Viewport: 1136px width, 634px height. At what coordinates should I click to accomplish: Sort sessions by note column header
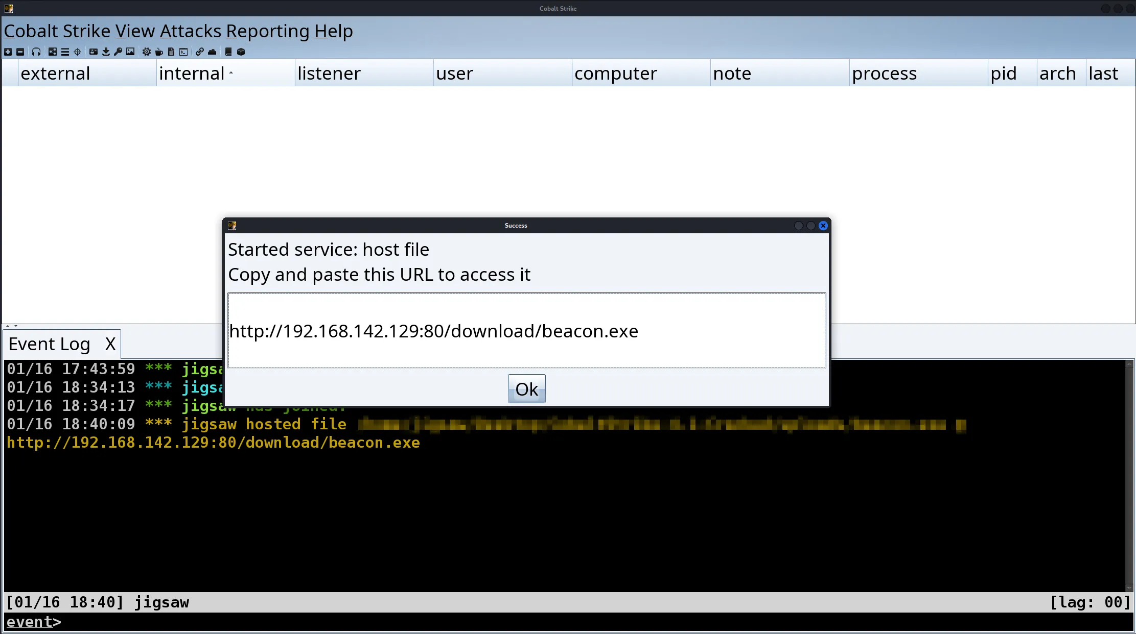pos(780,73)
